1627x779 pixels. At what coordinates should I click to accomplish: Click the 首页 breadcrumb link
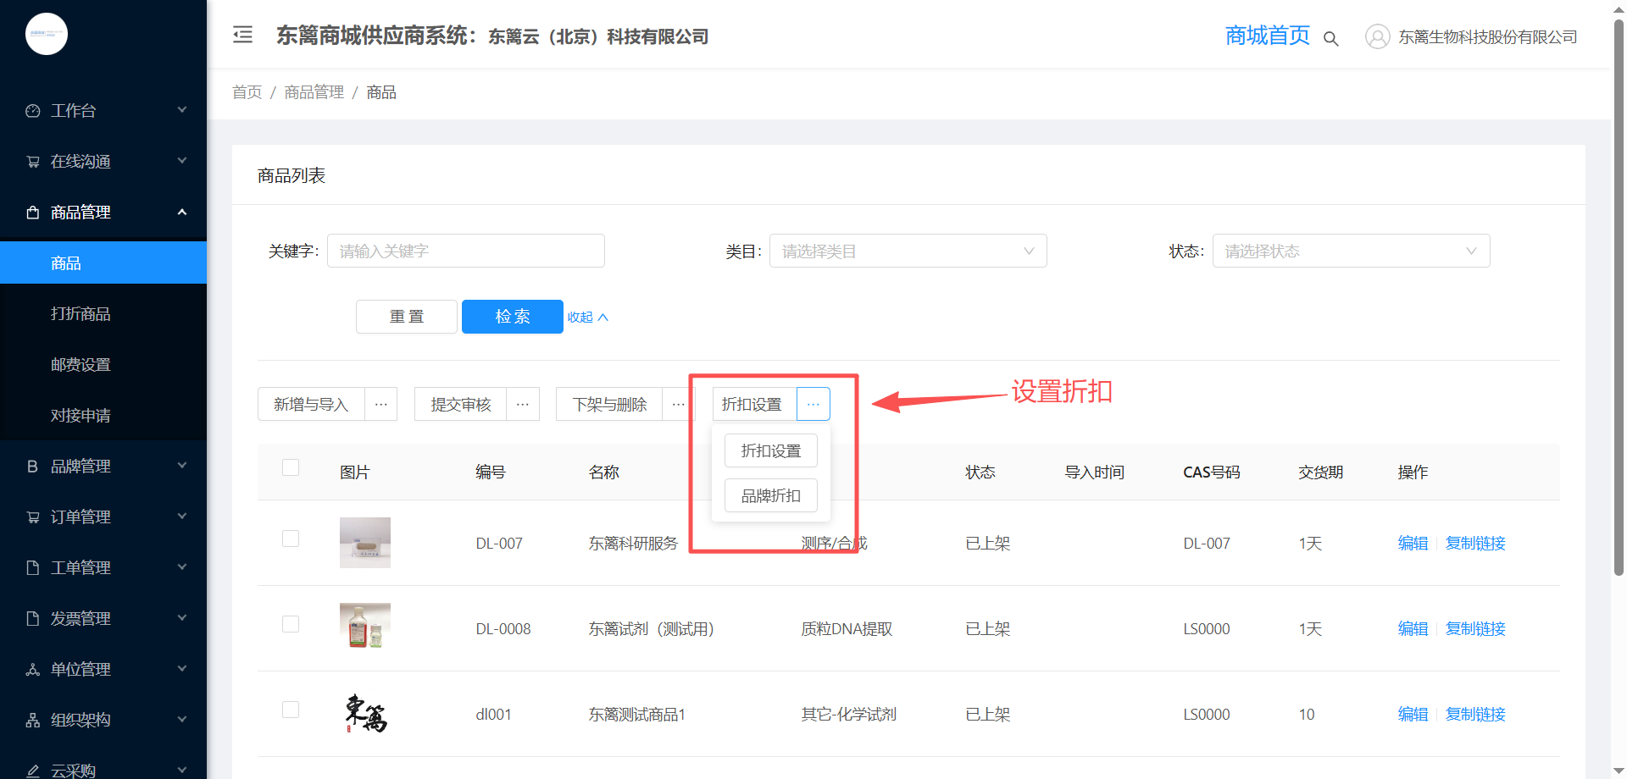[x=247, y=92]
